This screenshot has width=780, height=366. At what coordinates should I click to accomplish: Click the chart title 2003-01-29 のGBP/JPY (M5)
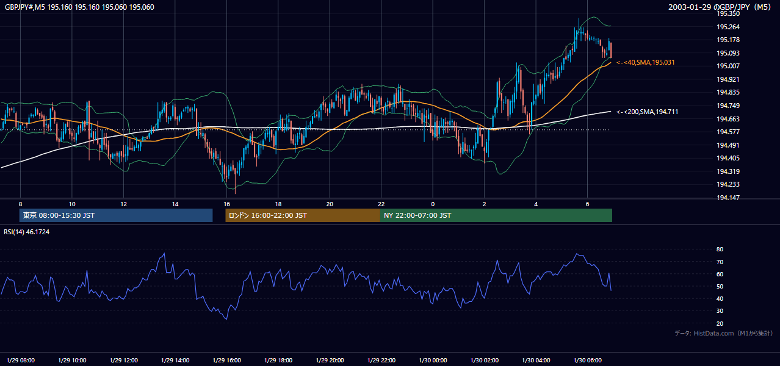coord(721,7)
